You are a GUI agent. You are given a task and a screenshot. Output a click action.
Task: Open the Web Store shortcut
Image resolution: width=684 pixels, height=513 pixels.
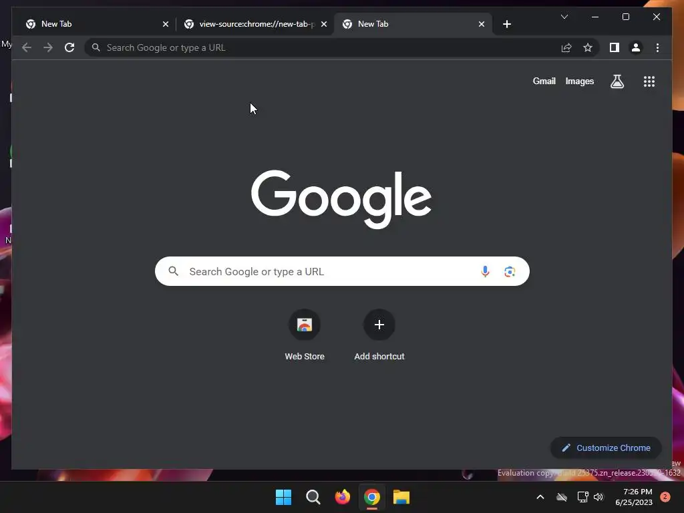click(305, 335)
